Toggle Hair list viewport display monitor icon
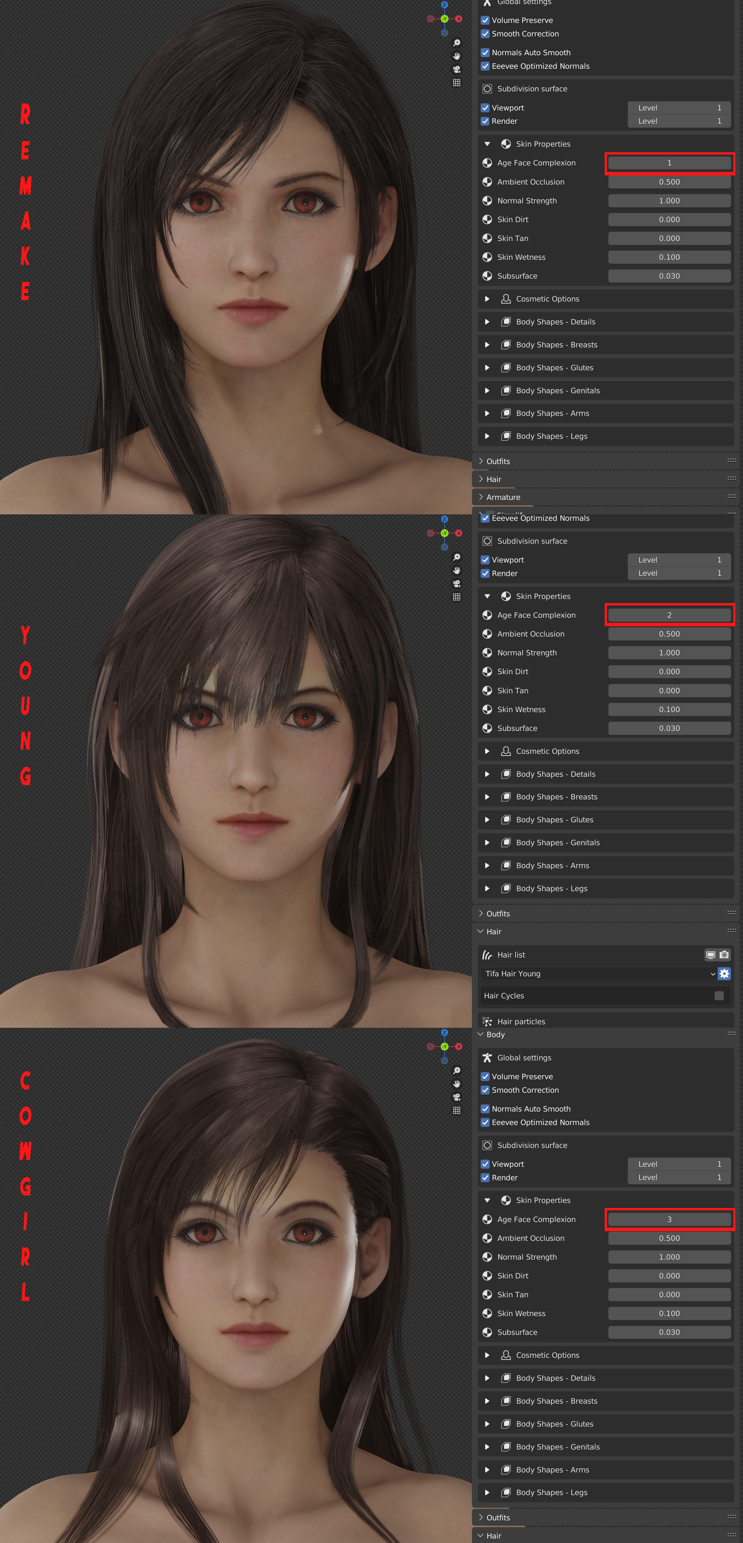Viewport: 743px width, 1543px height. coord(711,955)
